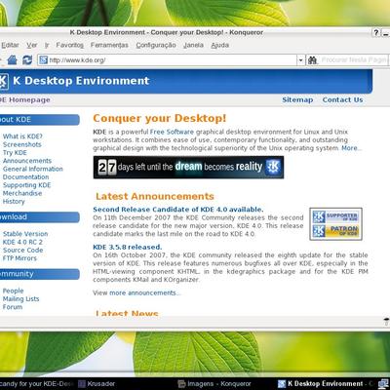Click the binoculars search icon
The height and width of the screenshot is (390, 390).
(x=312, y=60)
